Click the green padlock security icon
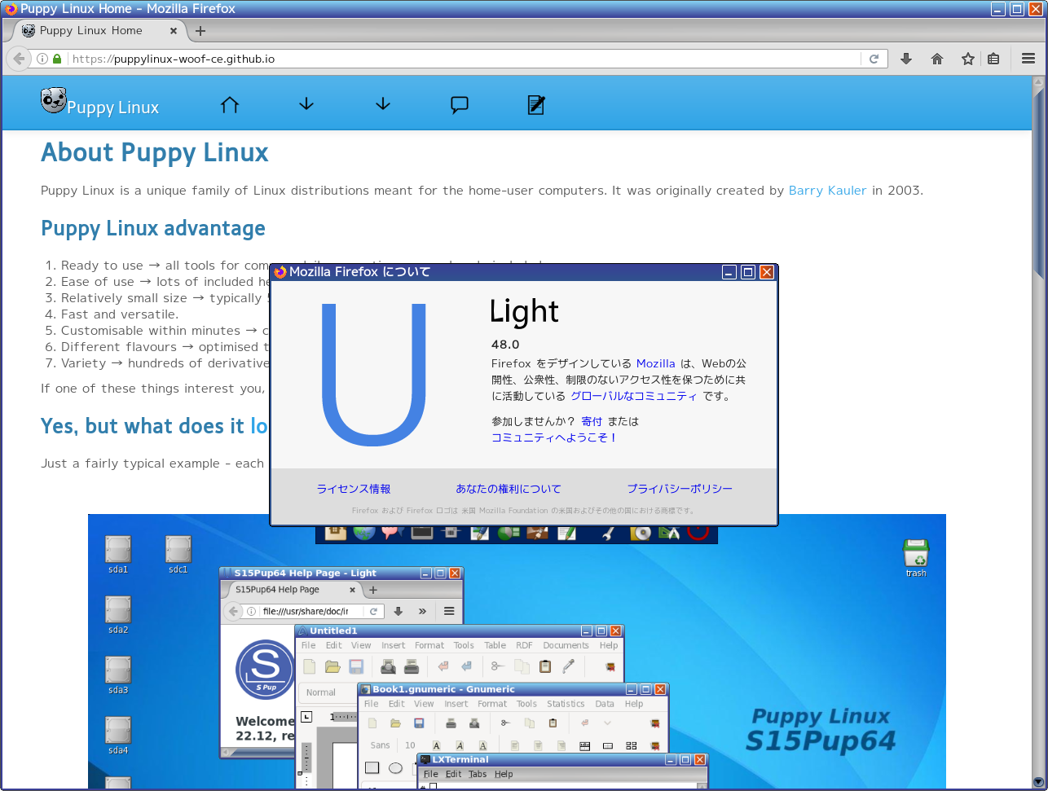1048x791 pixels. pos(57,59)
